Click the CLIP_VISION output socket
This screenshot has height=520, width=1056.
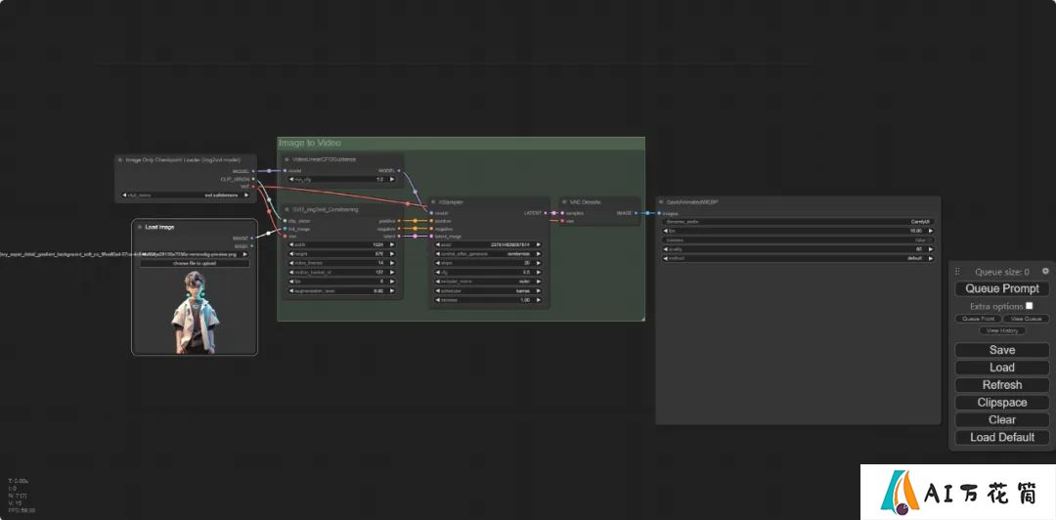(253, 179)
